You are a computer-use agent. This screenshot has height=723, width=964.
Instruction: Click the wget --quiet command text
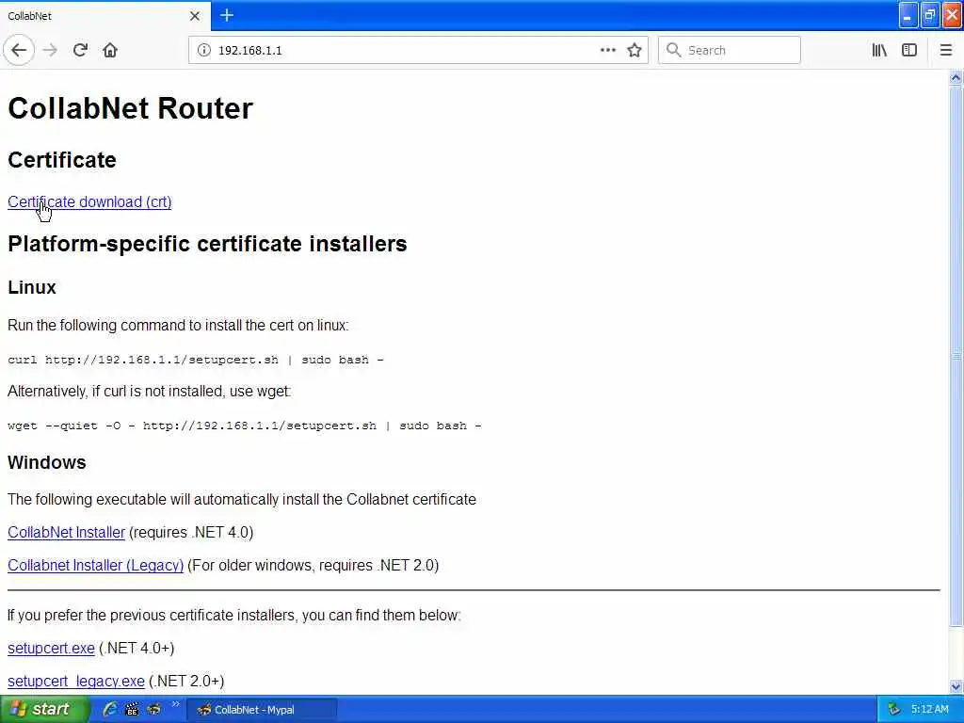pos(245,426)
